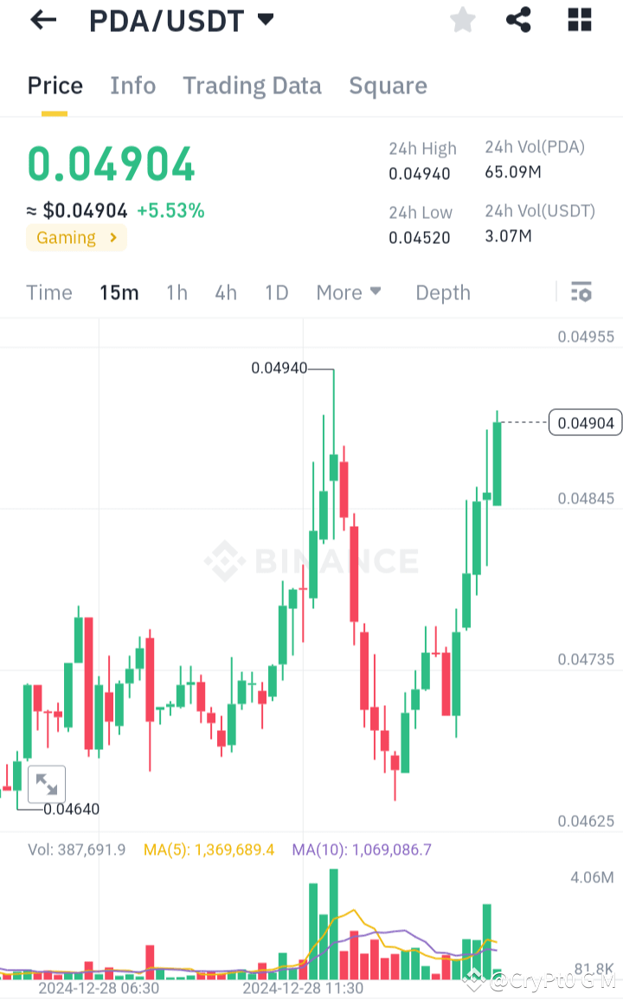The image size is (623, 1000).
Task: Select the 1h chart interval
Action: 177,292
